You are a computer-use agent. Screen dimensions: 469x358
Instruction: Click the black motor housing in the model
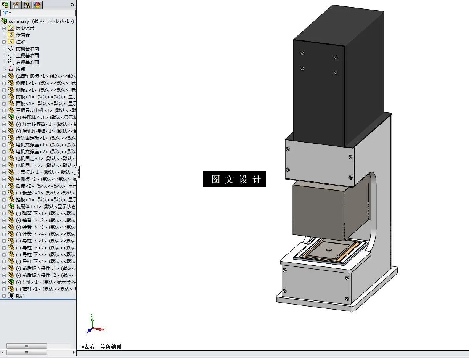tap(339, 76)
